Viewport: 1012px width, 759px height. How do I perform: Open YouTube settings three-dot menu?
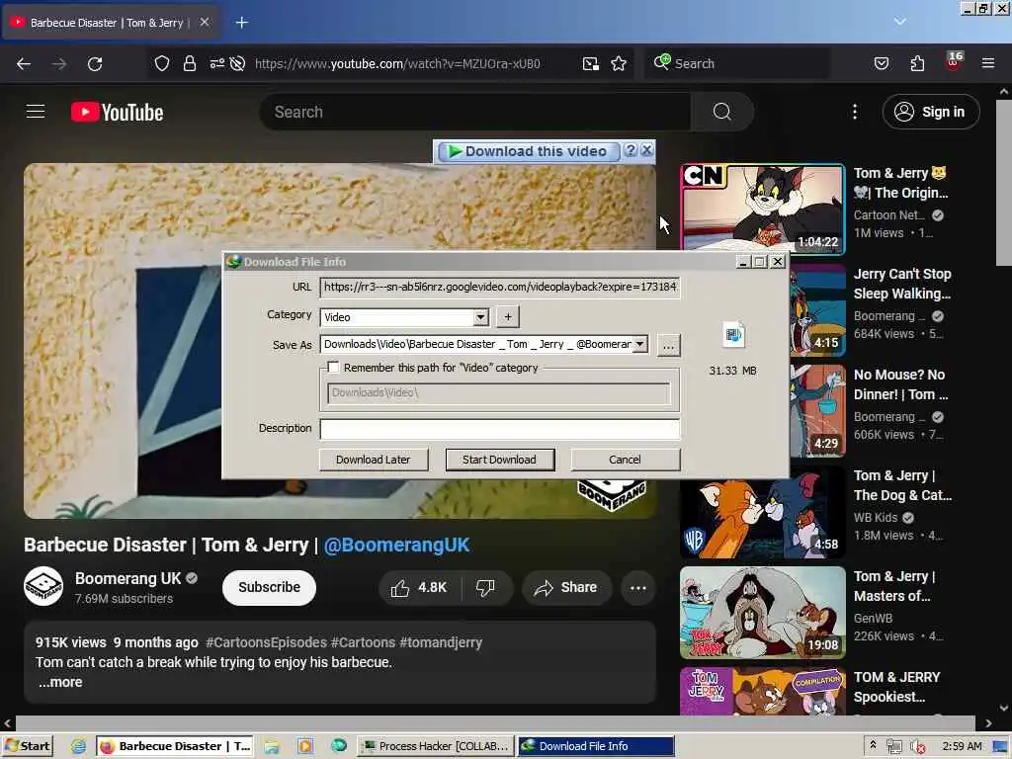pos(855,112)
